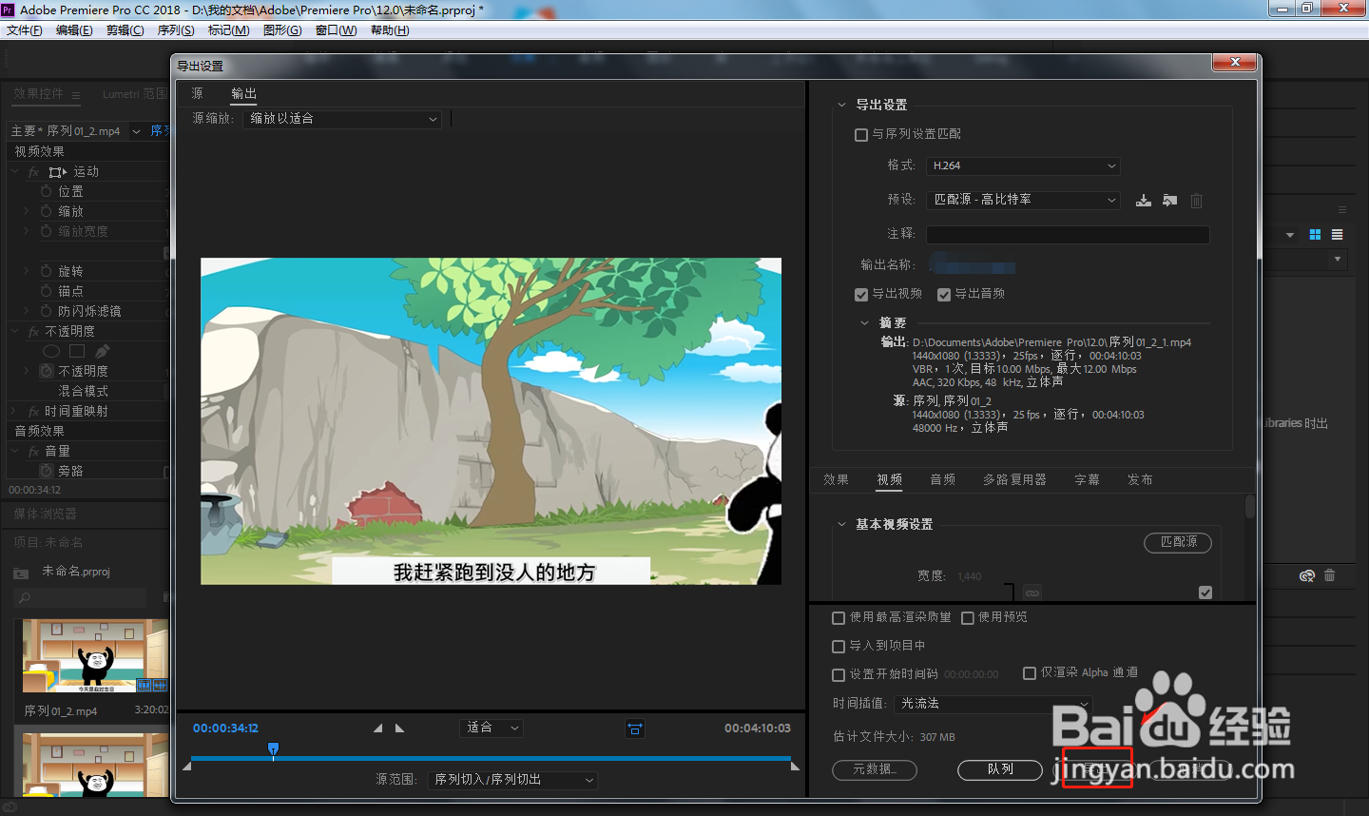Screen dimensions: 1369x816
Task: Switch to icon view in right panel
Action: point(1316,235)
